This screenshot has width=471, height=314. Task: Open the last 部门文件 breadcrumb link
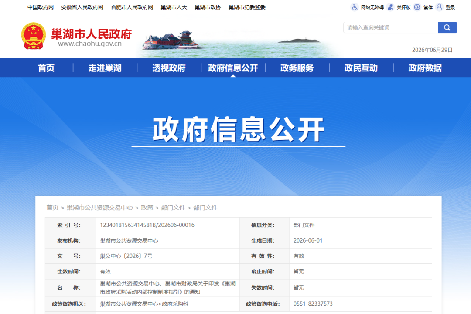[x=205, y=208]
